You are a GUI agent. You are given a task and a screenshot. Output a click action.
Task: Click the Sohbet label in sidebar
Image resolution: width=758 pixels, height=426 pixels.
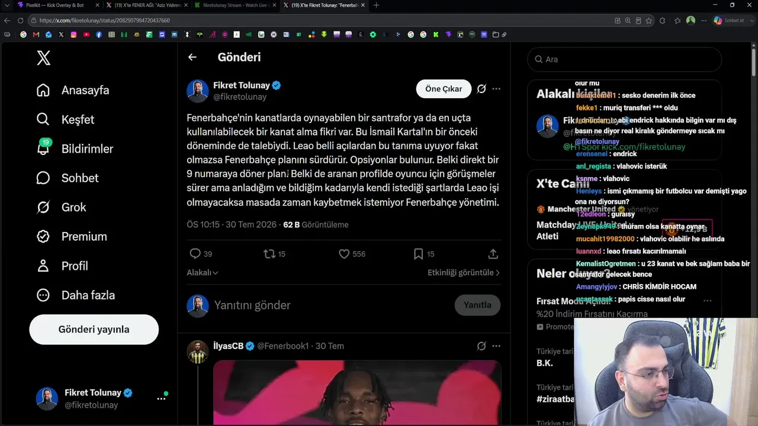(80, 178)
